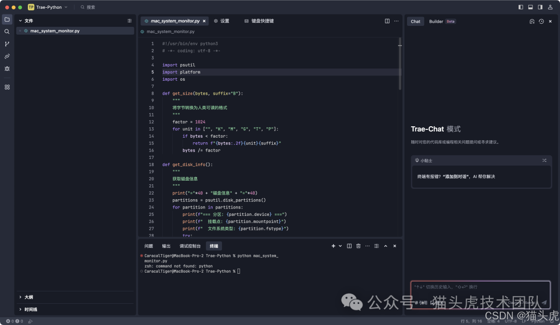This screenshot has height=325, width=560.
Task: Toggle the left sidebar layout button
Action: [x=521, y=7]
